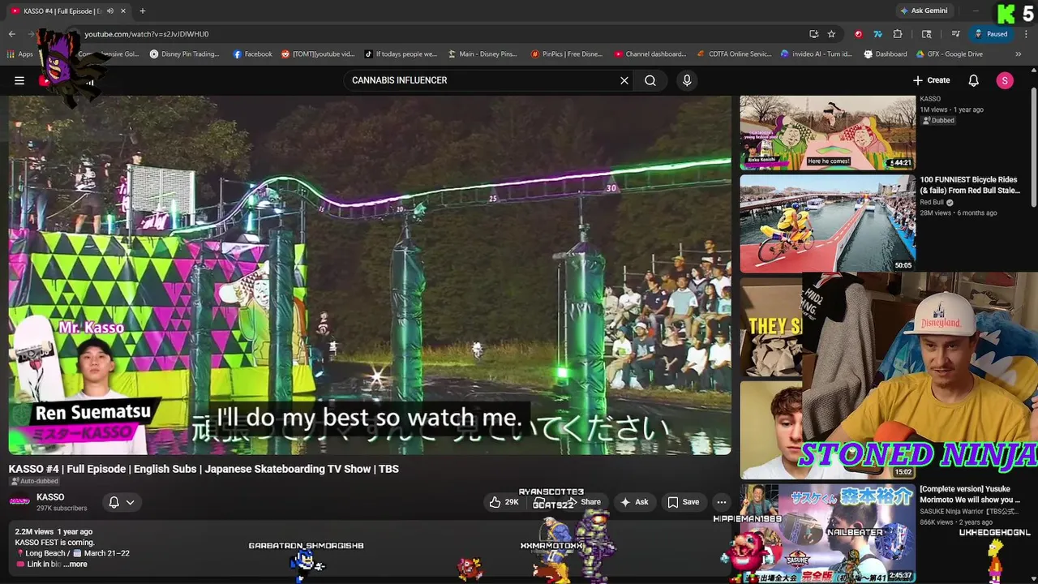1038x584 pixels.
Task: Click install/cast icon left of bookmark star
Action: 813,34
